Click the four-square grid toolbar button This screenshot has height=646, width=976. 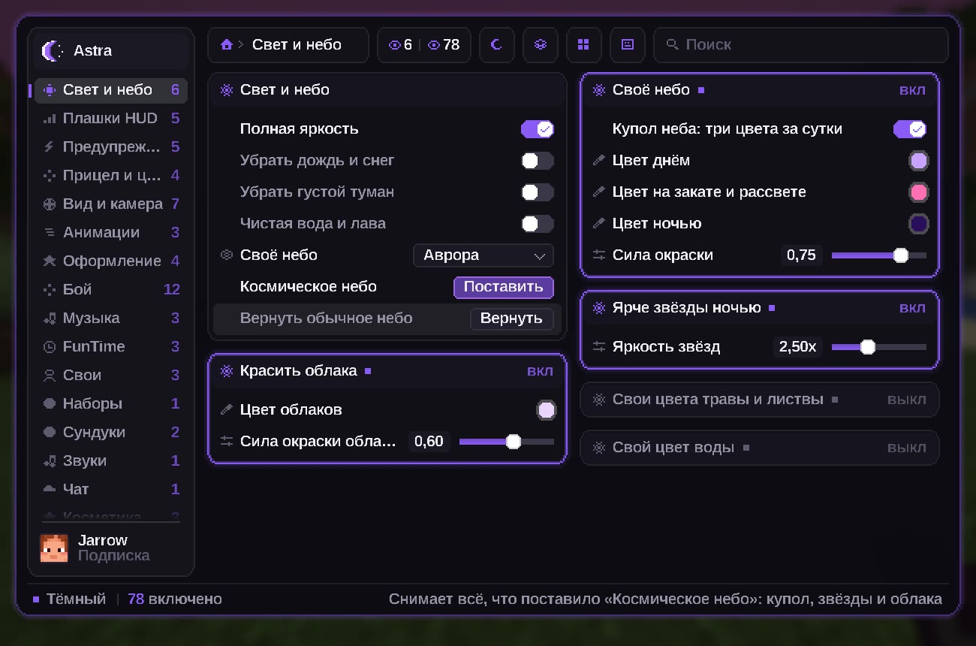(x=583, y=45)
